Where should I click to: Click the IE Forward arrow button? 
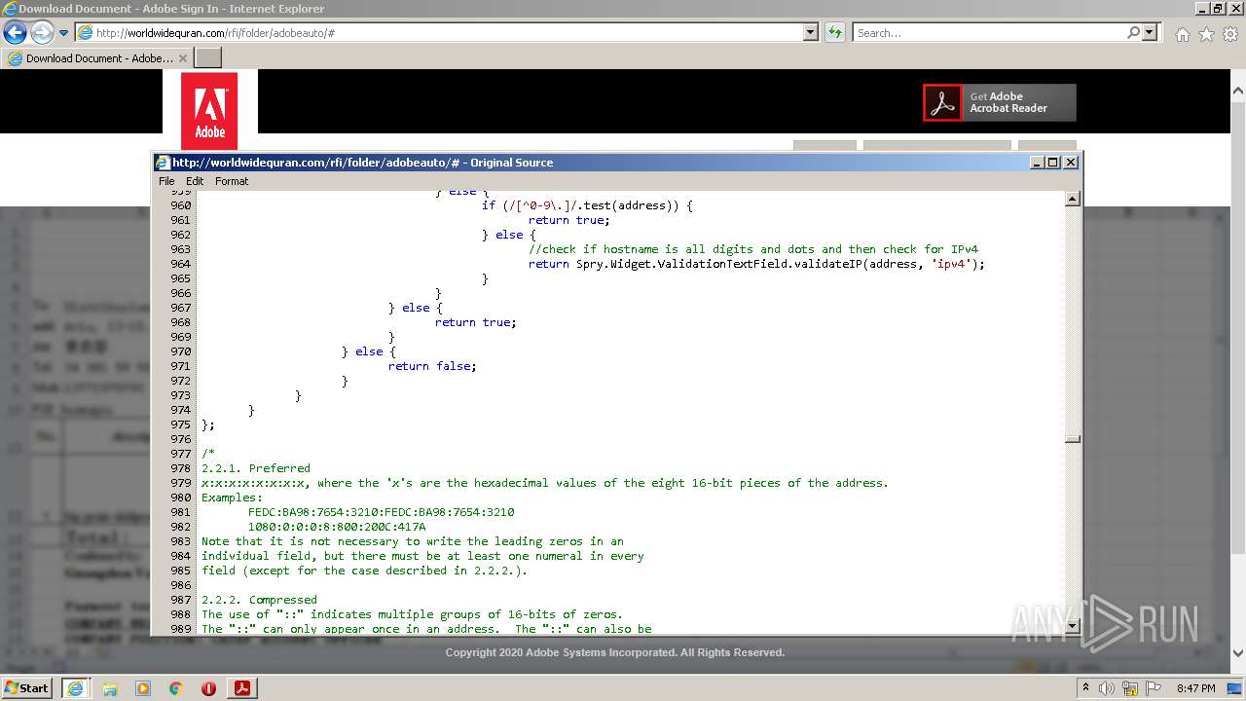(42, 32)
